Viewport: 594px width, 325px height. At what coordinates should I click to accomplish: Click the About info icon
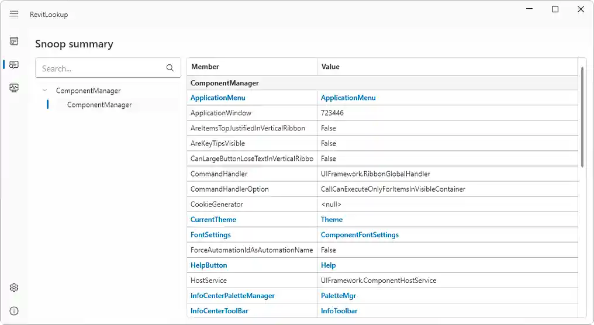pos(14,311)
